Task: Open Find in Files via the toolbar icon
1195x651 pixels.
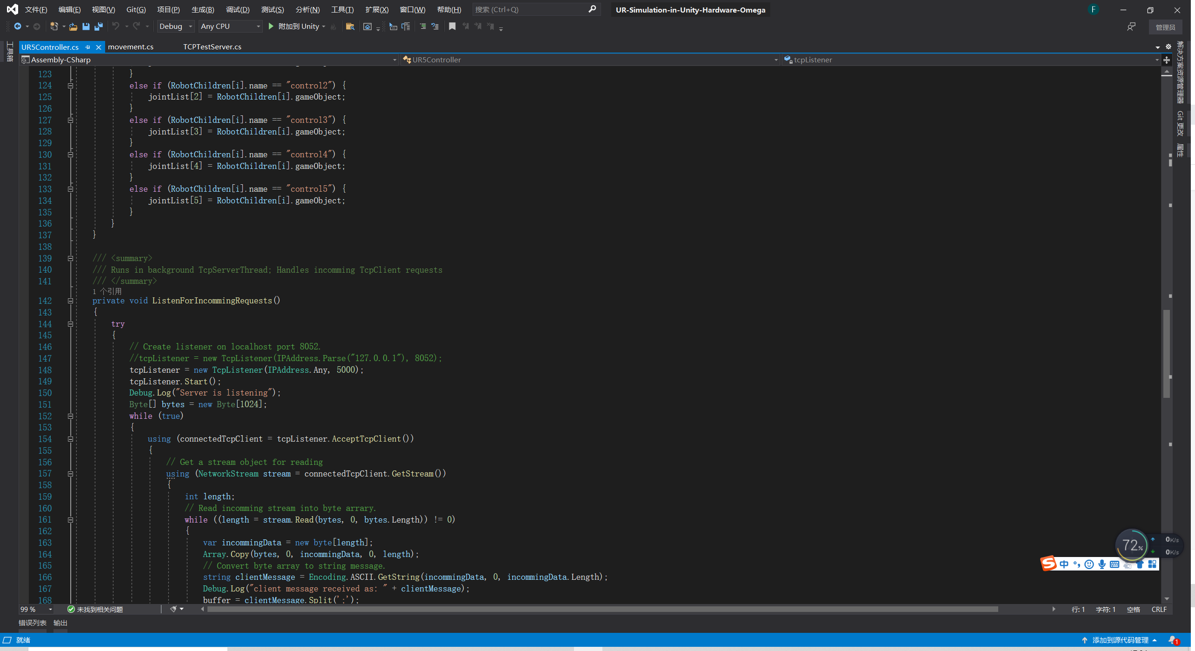Action: (x=350, y=27)
